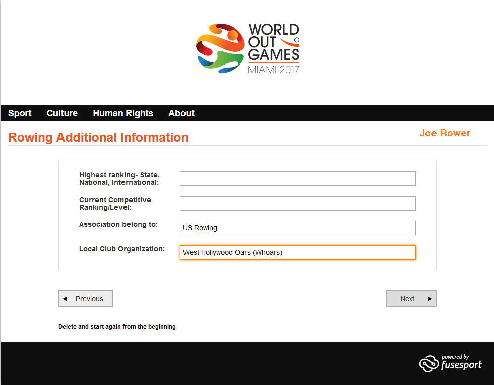Open the About menu item
The height and width of the screenshot is (385, 494).
[181, 113]
